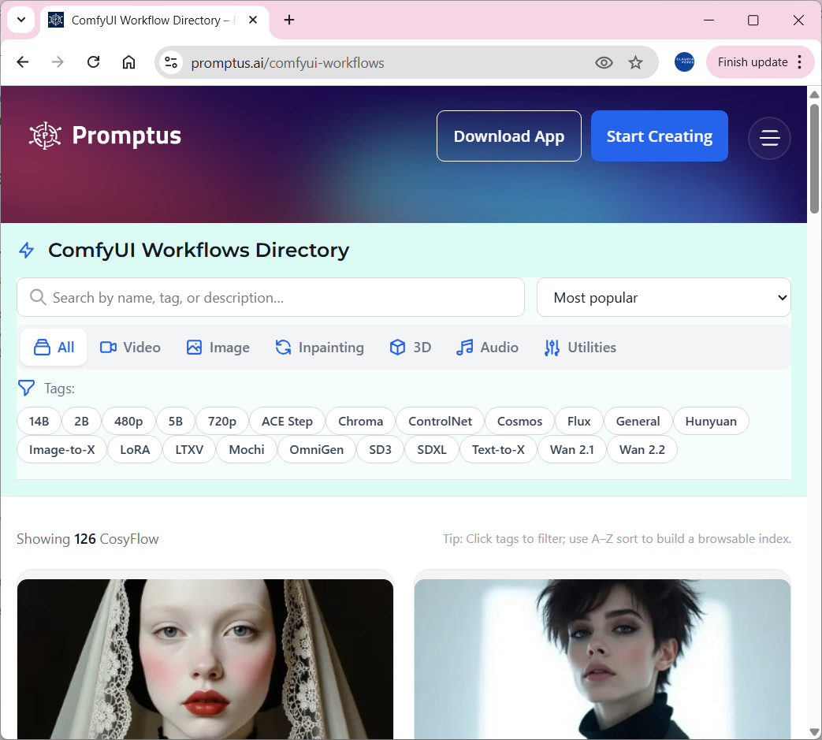The image size is (822, 740).
Task: Filter by the LoRA tag
Action: tap(135, 449)
